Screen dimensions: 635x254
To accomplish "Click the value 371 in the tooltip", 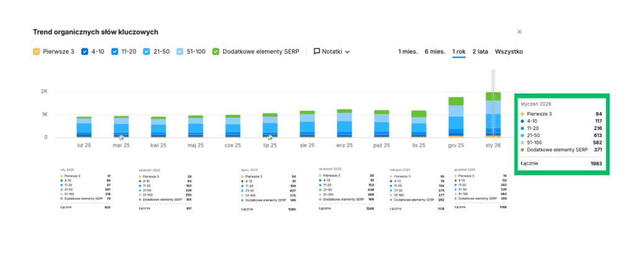I will 597,150.
